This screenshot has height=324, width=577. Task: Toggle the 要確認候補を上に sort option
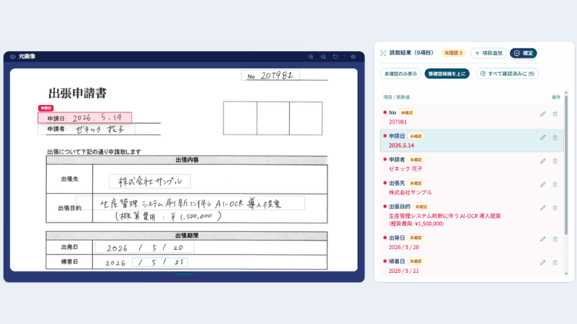click(x=446, y=74)
